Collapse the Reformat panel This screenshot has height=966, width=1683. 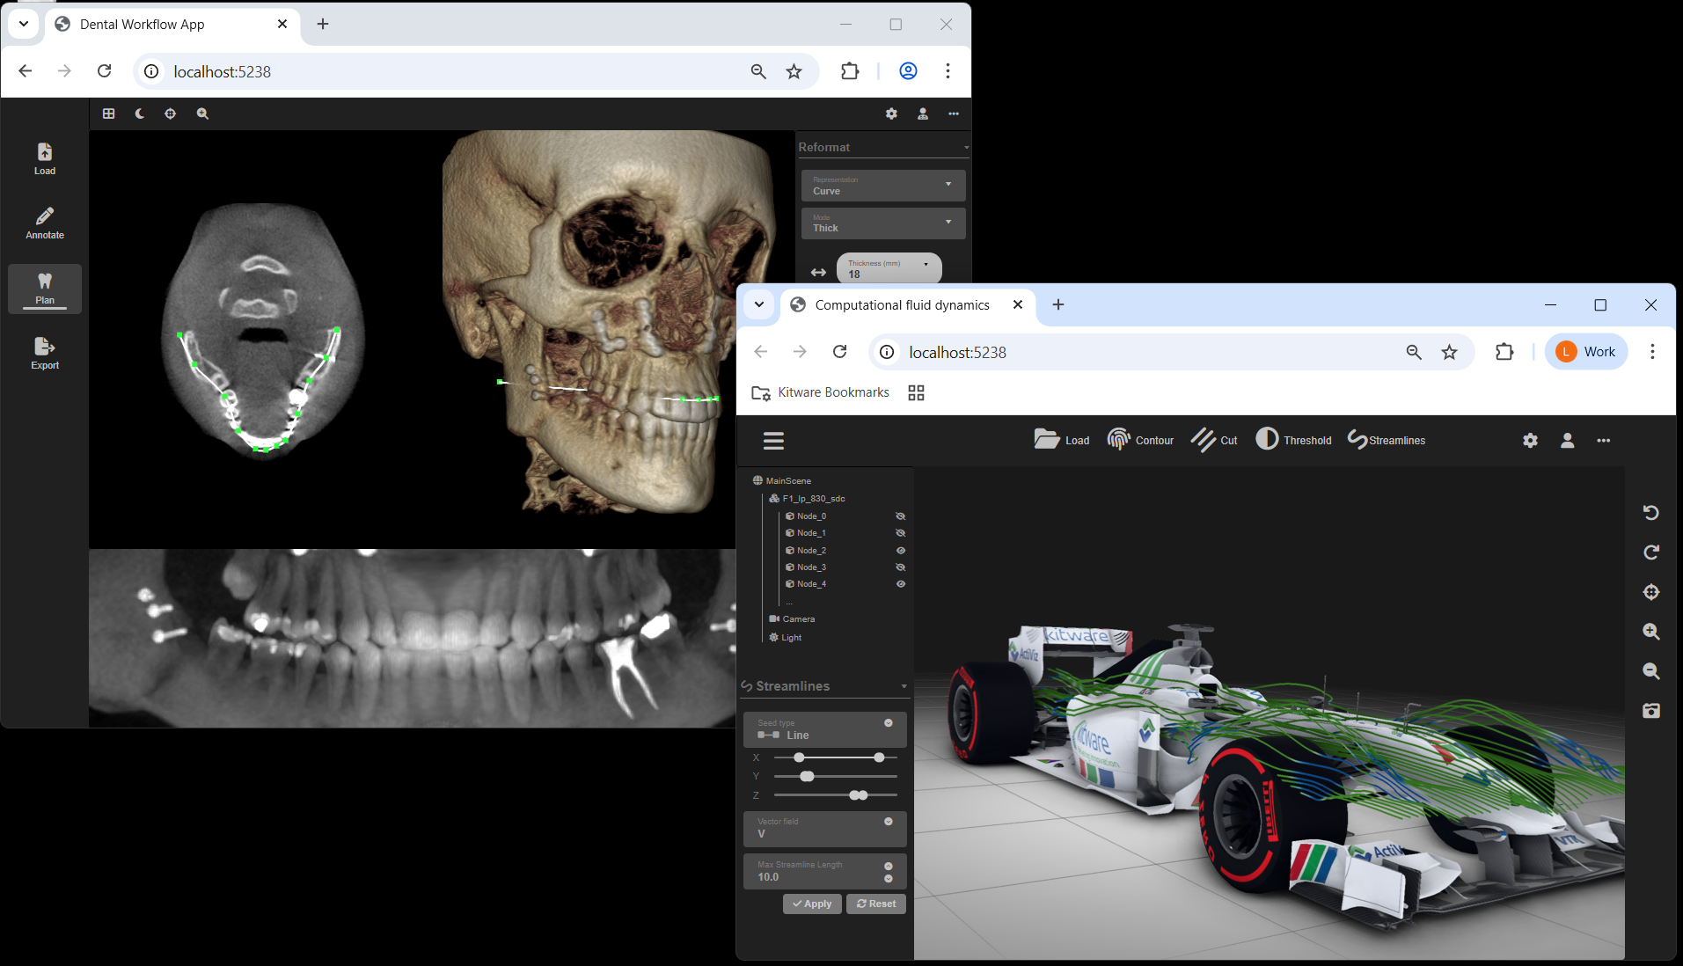966,148
